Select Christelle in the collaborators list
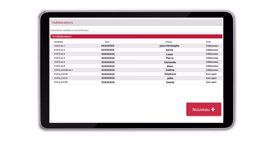The image size is (274, 154). point(170,62)
